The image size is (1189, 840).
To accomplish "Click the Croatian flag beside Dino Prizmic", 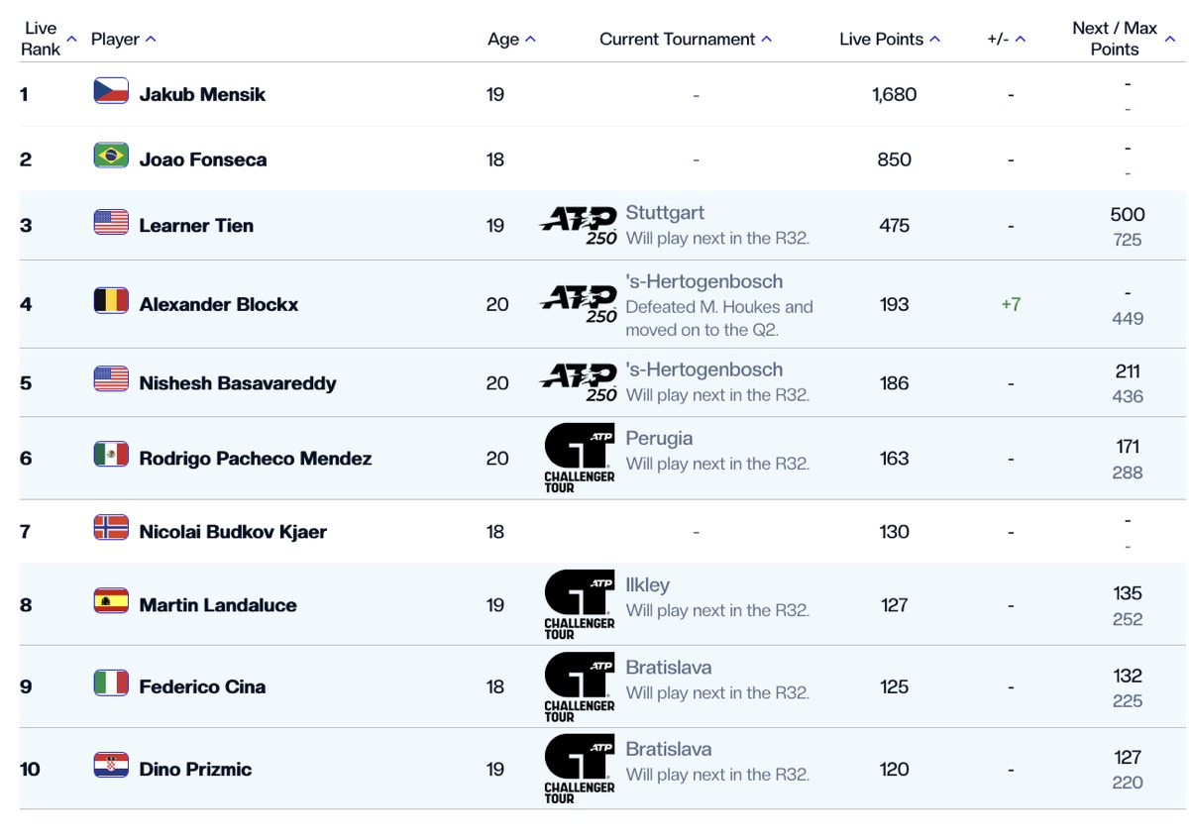I will coord(111,766).
